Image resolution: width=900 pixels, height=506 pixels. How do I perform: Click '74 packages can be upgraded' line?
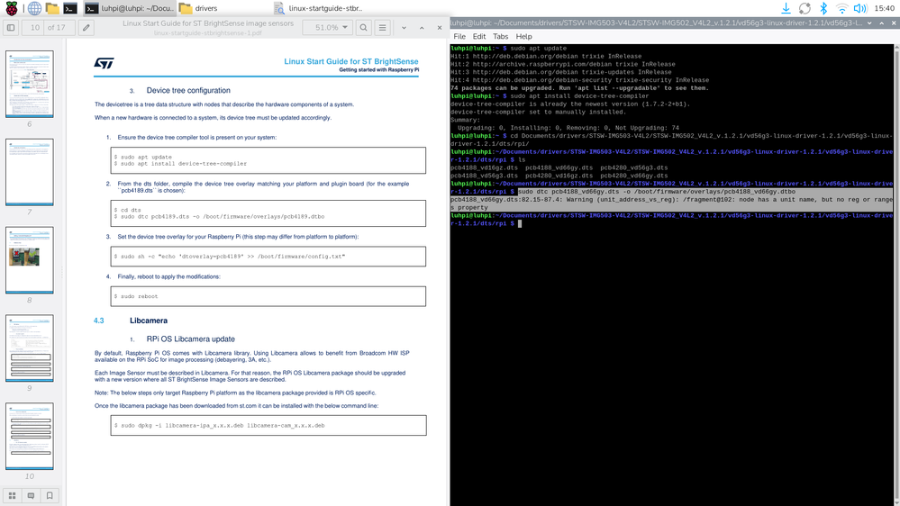coord(579,87)
